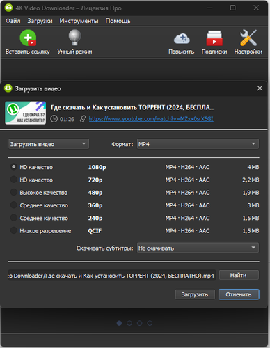270x348 pixels.
Task: Click the 2,2 МВ file size value
Action: (251, 180)
